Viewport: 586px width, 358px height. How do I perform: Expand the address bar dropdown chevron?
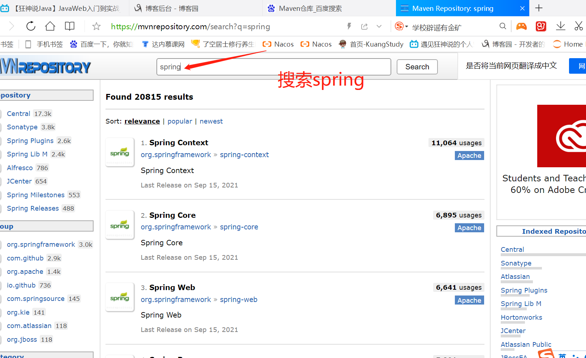coord(379,26)
